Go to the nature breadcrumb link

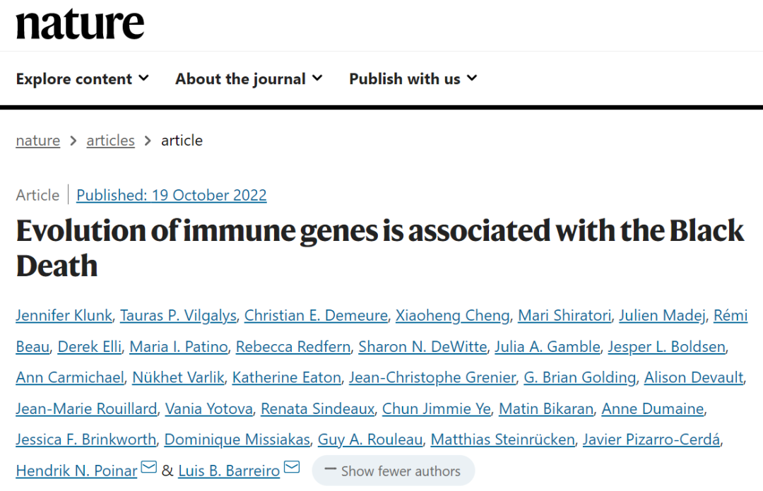click(38, 141)
